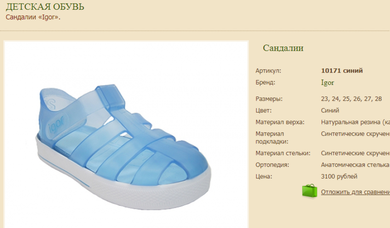Click the sizes list 23, 24, 25
This screenshot has width=390, height=228.
pos(351,99)
